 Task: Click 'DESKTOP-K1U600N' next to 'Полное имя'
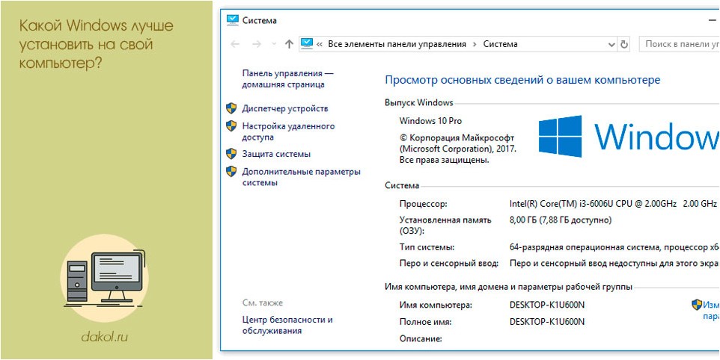tap(547, 322)
